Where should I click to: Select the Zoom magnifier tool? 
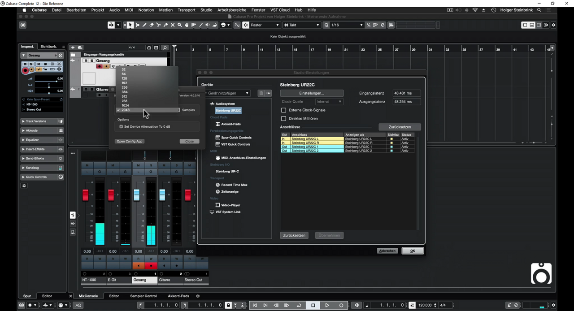click(180, 25)
